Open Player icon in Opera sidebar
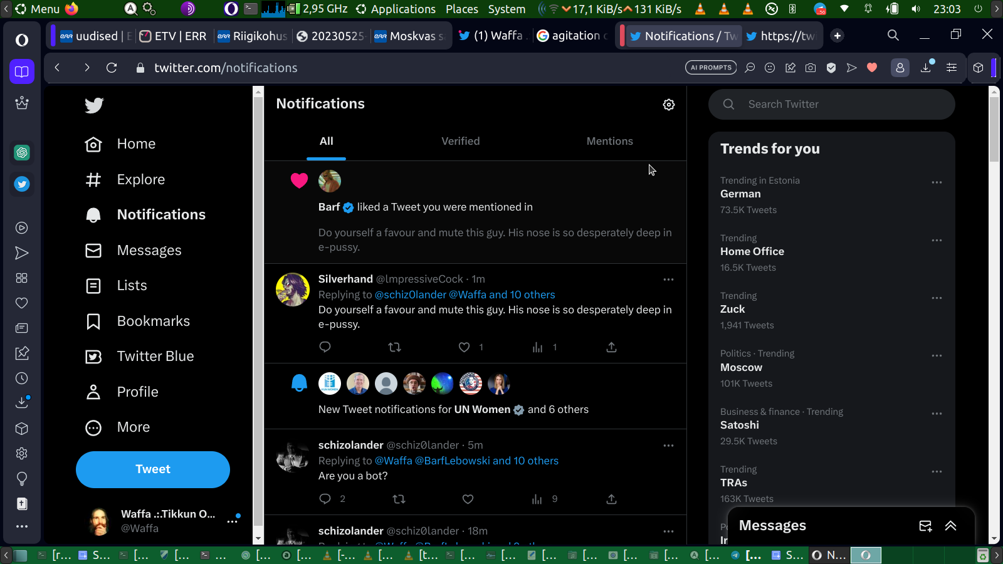The height and width of the screenshot is (564, 1003). point(22,228)
